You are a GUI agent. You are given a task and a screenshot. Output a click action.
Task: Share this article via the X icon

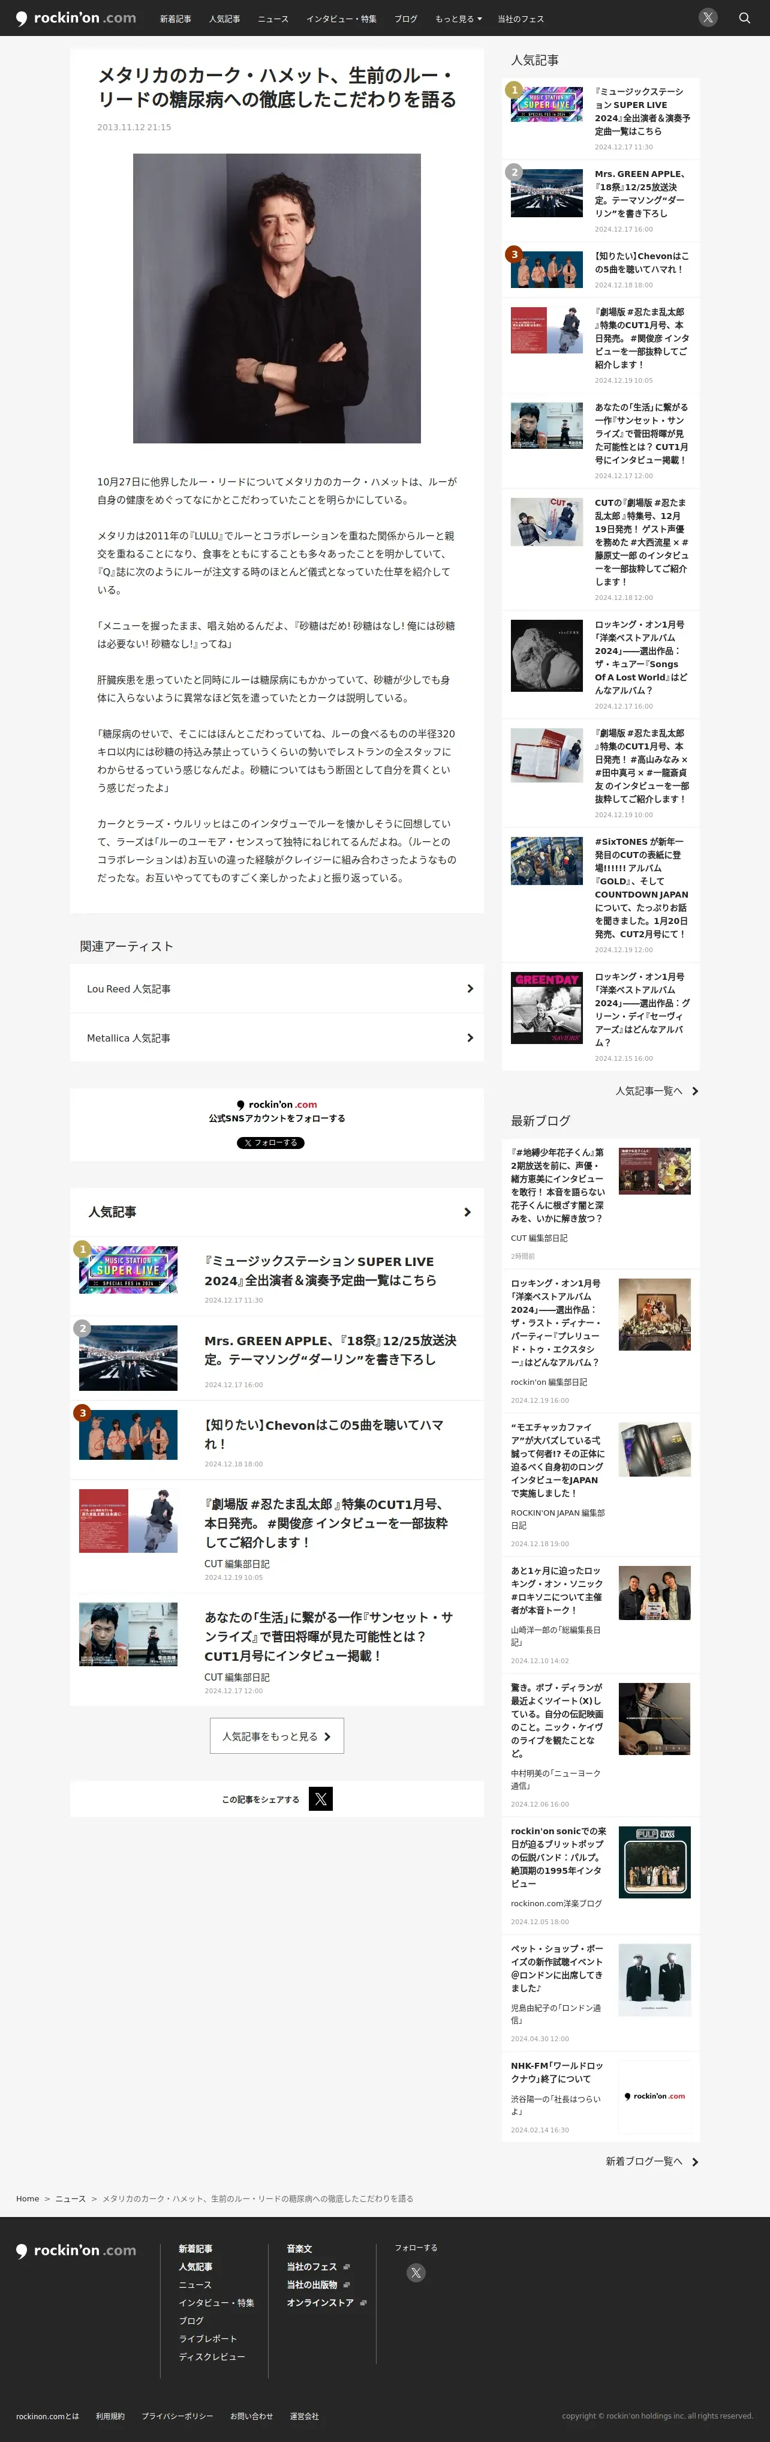(x=321, y=1798)
